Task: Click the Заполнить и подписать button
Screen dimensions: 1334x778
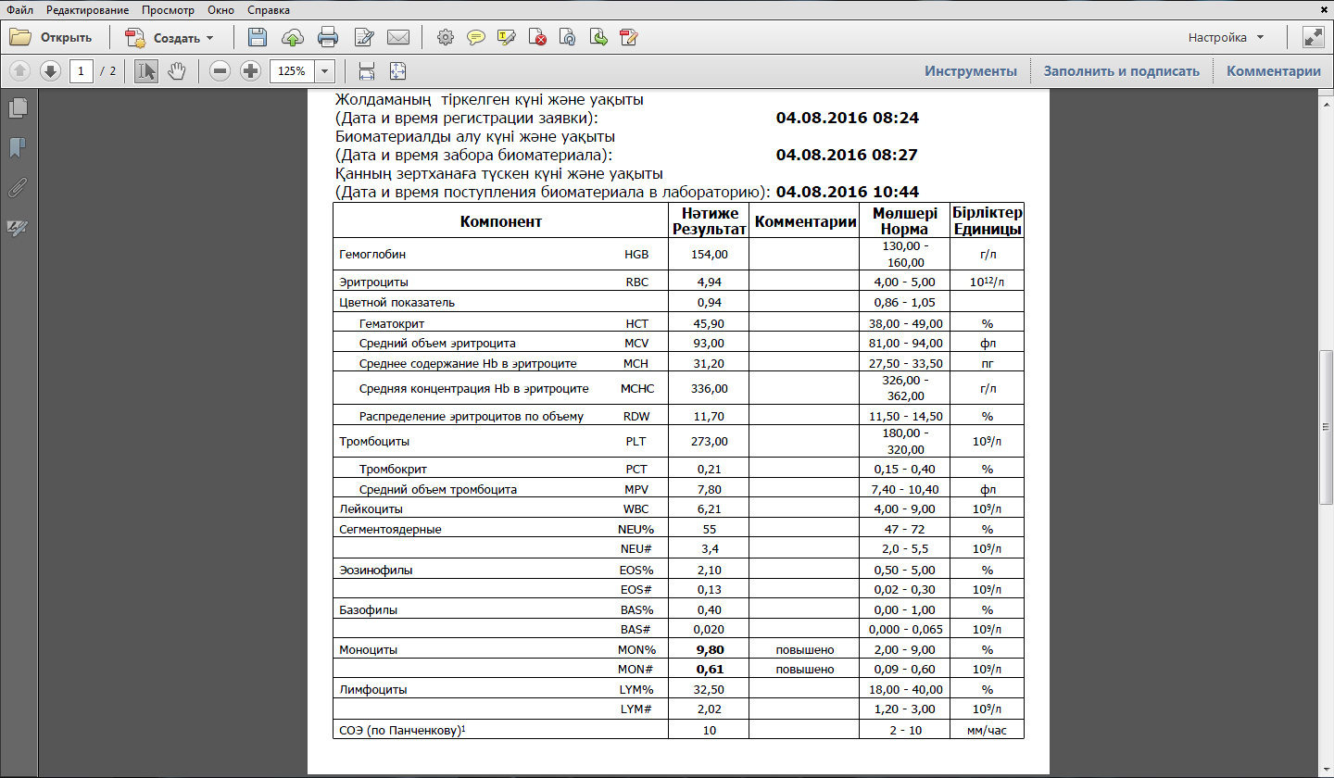Action: 1121,71
